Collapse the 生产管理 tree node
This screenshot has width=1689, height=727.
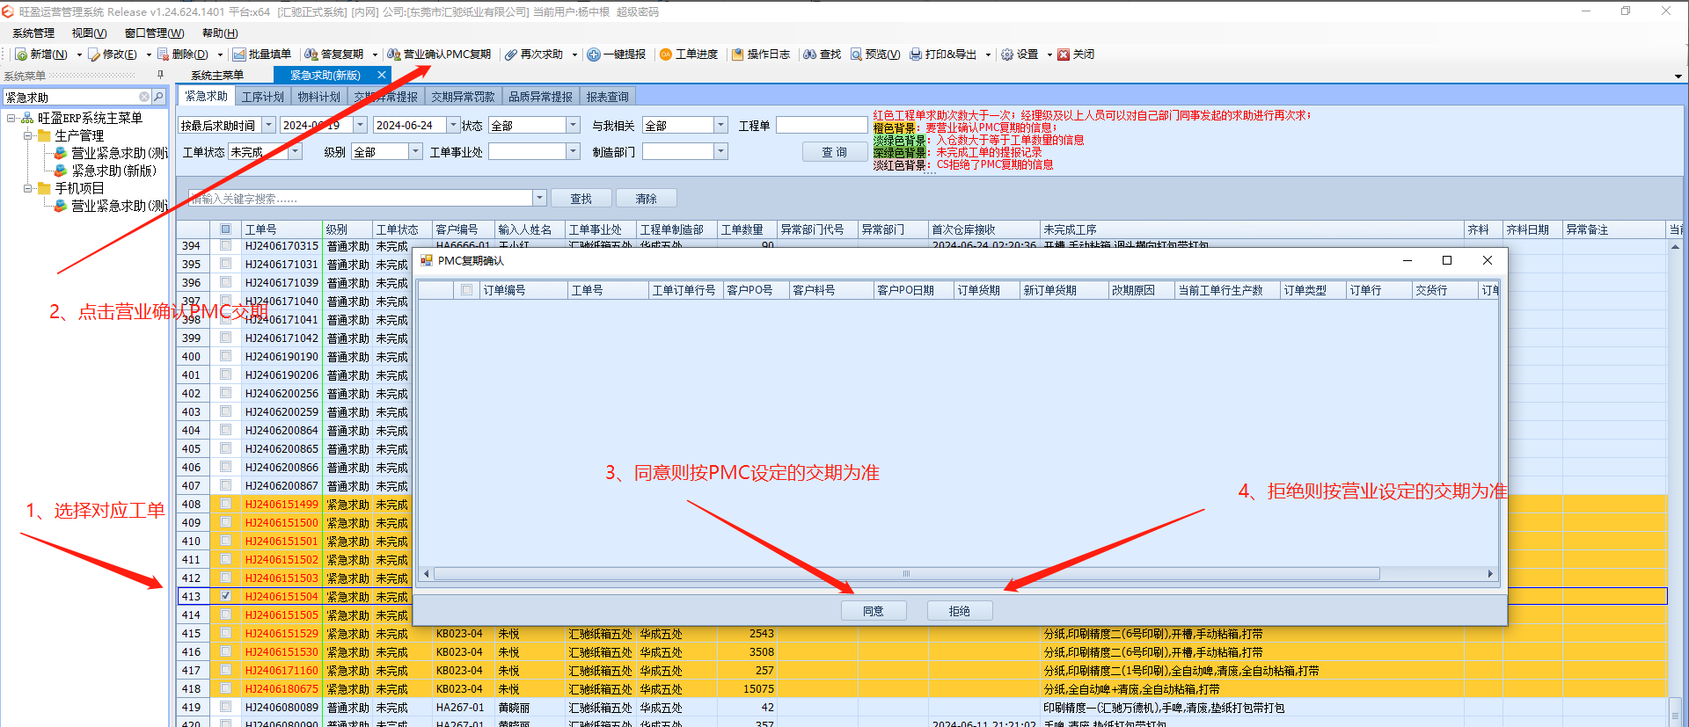(27, 135)
